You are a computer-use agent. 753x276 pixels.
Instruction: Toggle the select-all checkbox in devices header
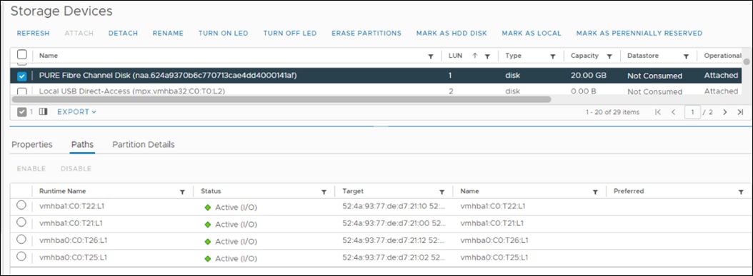(x=22, y=55)
